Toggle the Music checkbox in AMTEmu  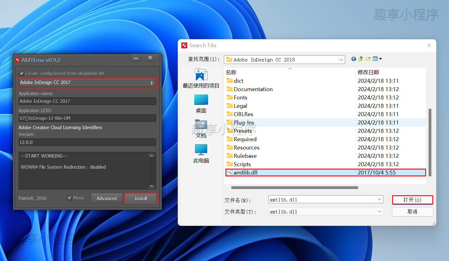[70, 198]
